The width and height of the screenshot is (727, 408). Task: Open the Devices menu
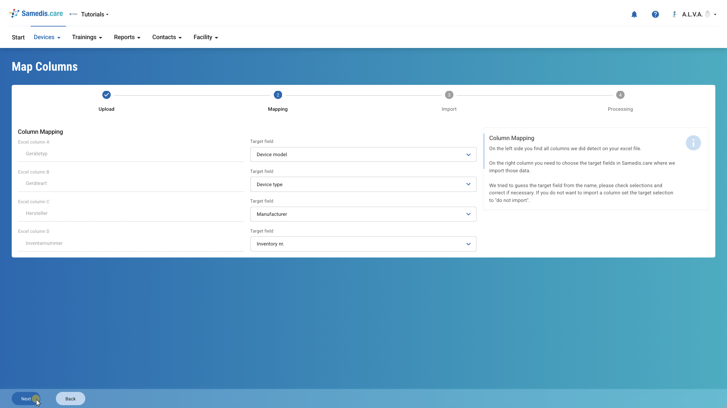[x=47, y=37]
